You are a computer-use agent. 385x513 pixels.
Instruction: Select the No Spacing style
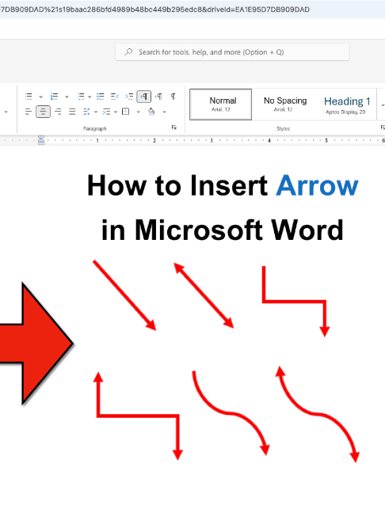285,104
